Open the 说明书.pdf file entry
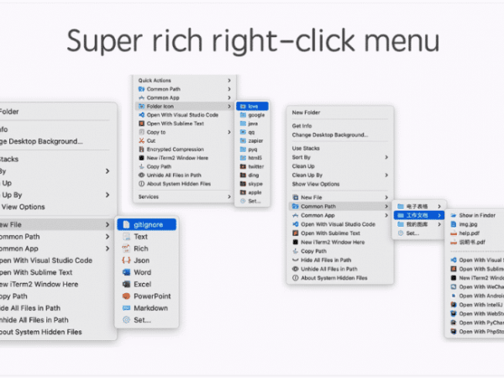Screen dimensions: 504x378 pyautogui.click(x=475, y=243)
